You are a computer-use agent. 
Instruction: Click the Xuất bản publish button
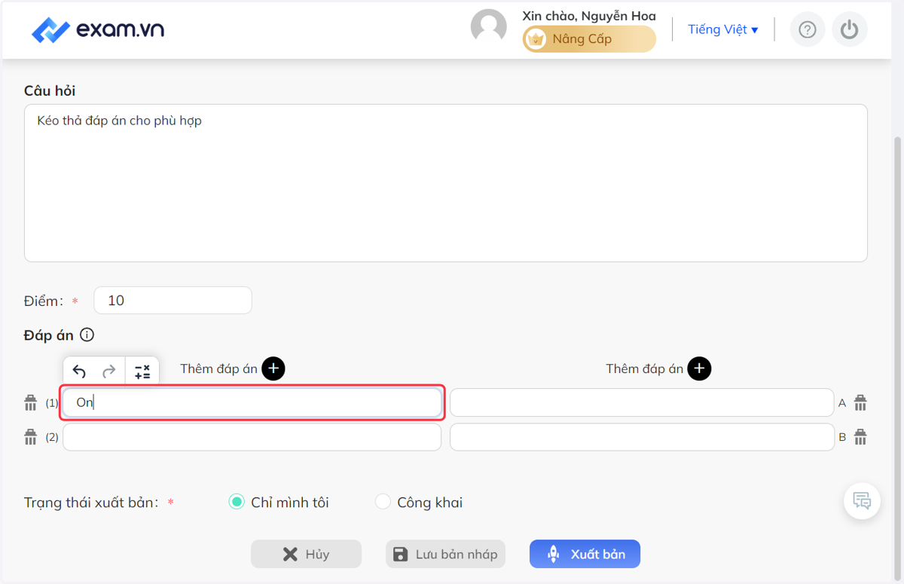[x=585, y=554]
